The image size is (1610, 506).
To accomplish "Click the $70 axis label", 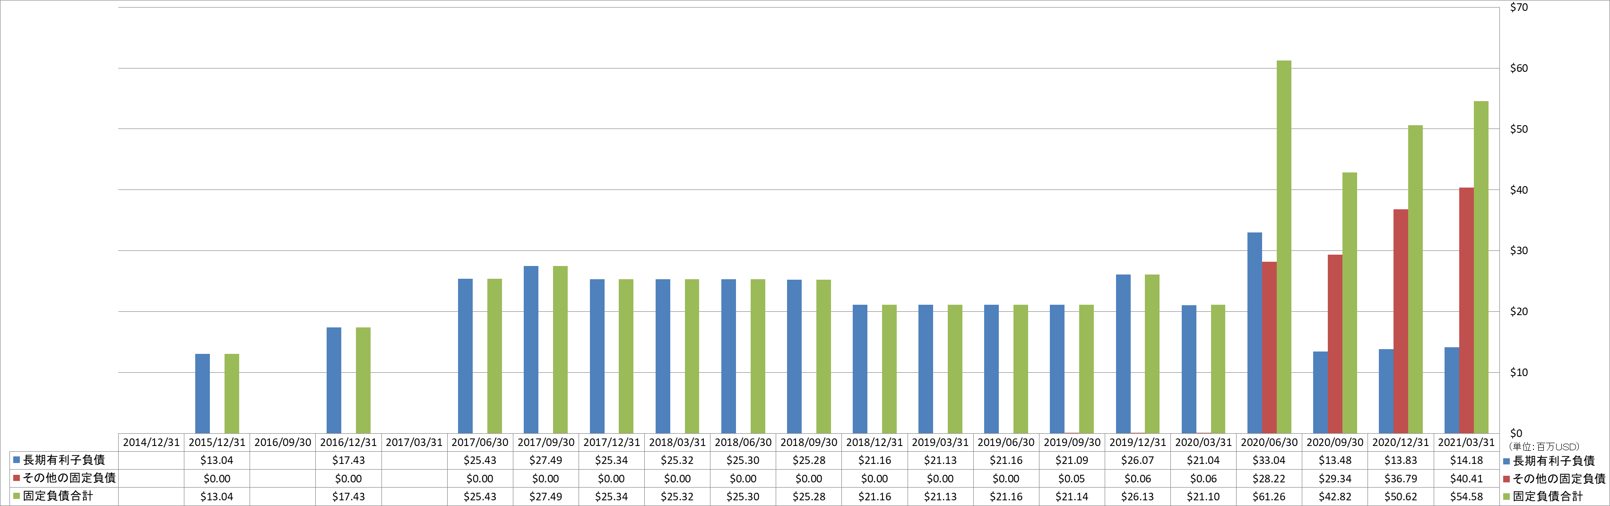I will click(1519, 8).
